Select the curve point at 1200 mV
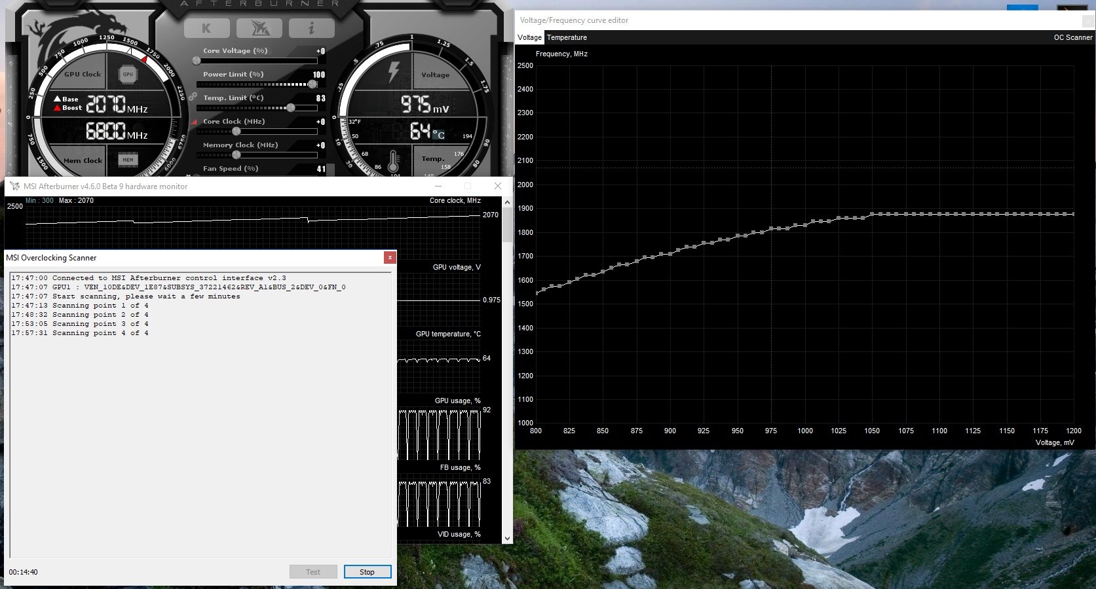Image resolution: width=1096 pixels, height=589 pixels. [1073, 214]
